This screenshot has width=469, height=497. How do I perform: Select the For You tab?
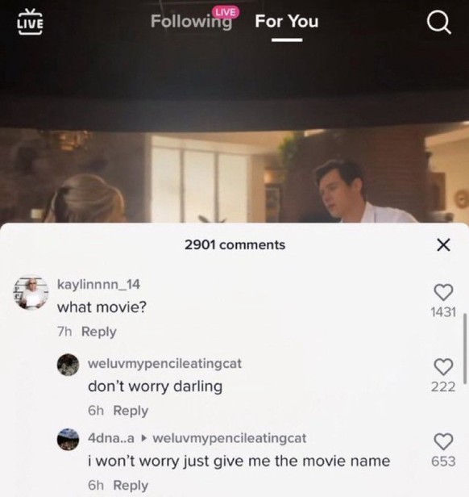[x=287, y=22]
